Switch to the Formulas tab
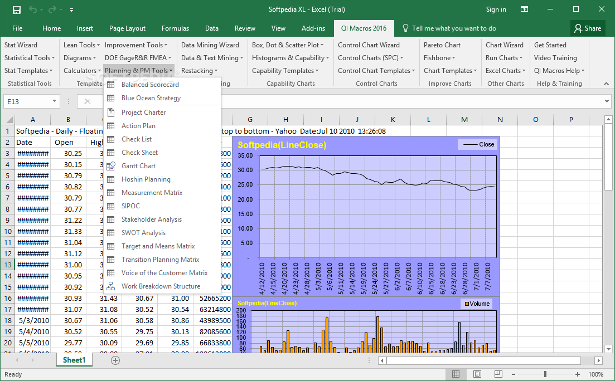Viewport: 615px width, 381px height. 175,28
